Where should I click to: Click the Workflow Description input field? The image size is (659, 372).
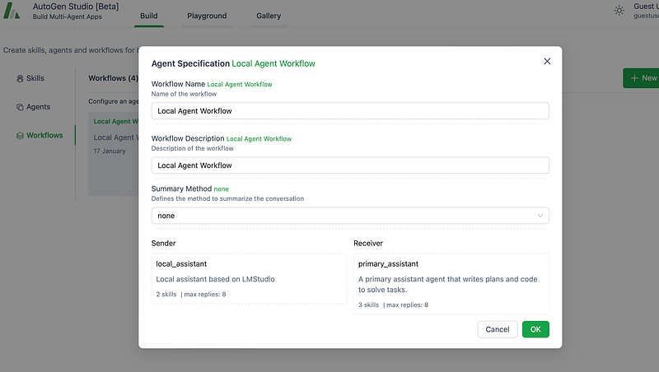point(350,165)
